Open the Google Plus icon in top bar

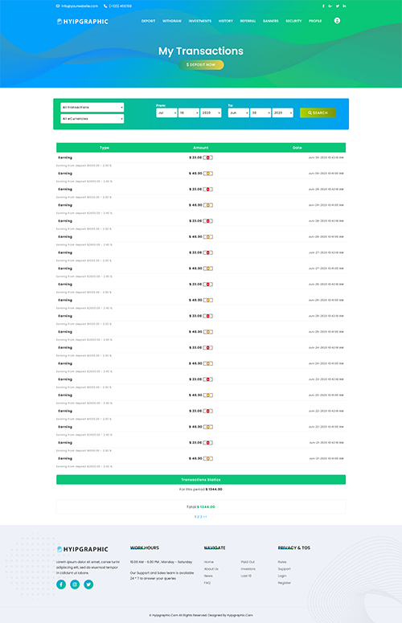pyautogui.click(x=330, y=6)
